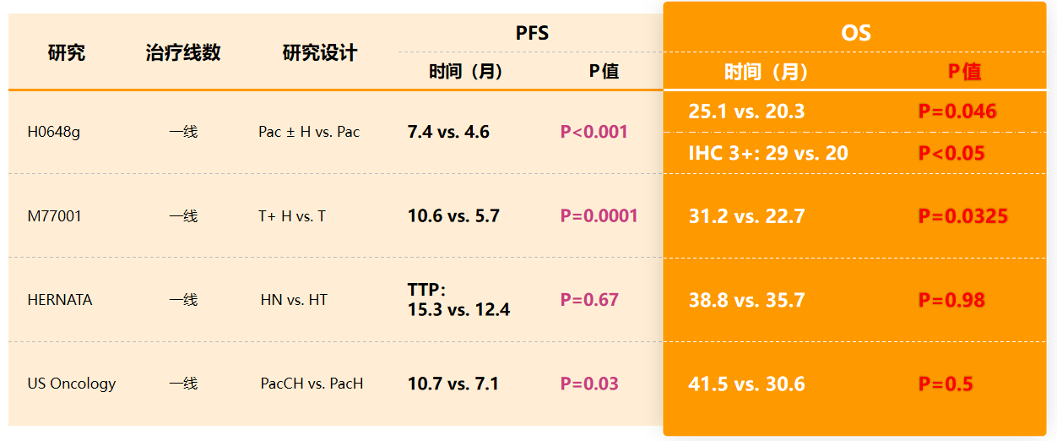The width and height of the screenshot is (1057, 441).
Task: Select the "TTP: 15.3 vs. 12.4" cell
Action: coord(458,300)
